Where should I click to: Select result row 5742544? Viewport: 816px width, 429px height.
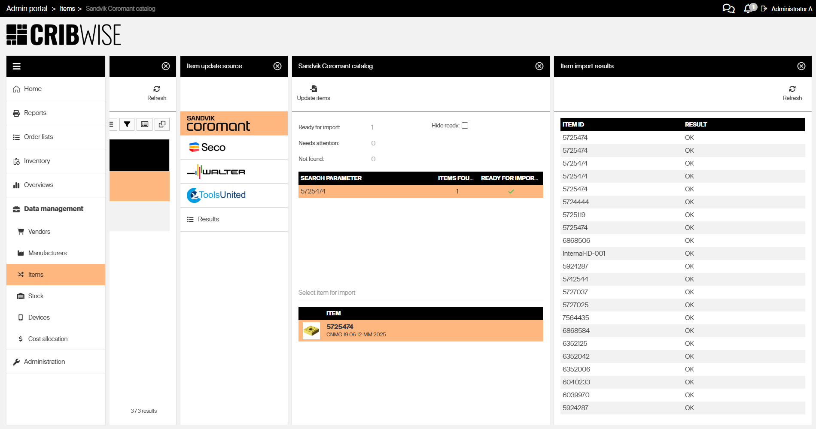[683, 279]
